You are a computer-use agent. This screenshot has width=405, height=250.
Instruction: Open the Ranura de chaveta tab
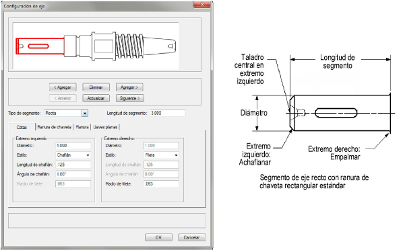54,127
